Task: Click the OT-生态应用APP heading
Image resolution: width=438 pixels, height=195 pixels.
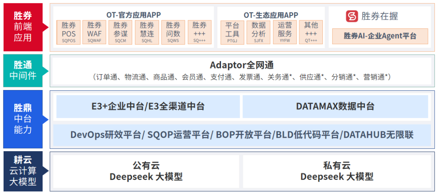Action: pos(271,14)
